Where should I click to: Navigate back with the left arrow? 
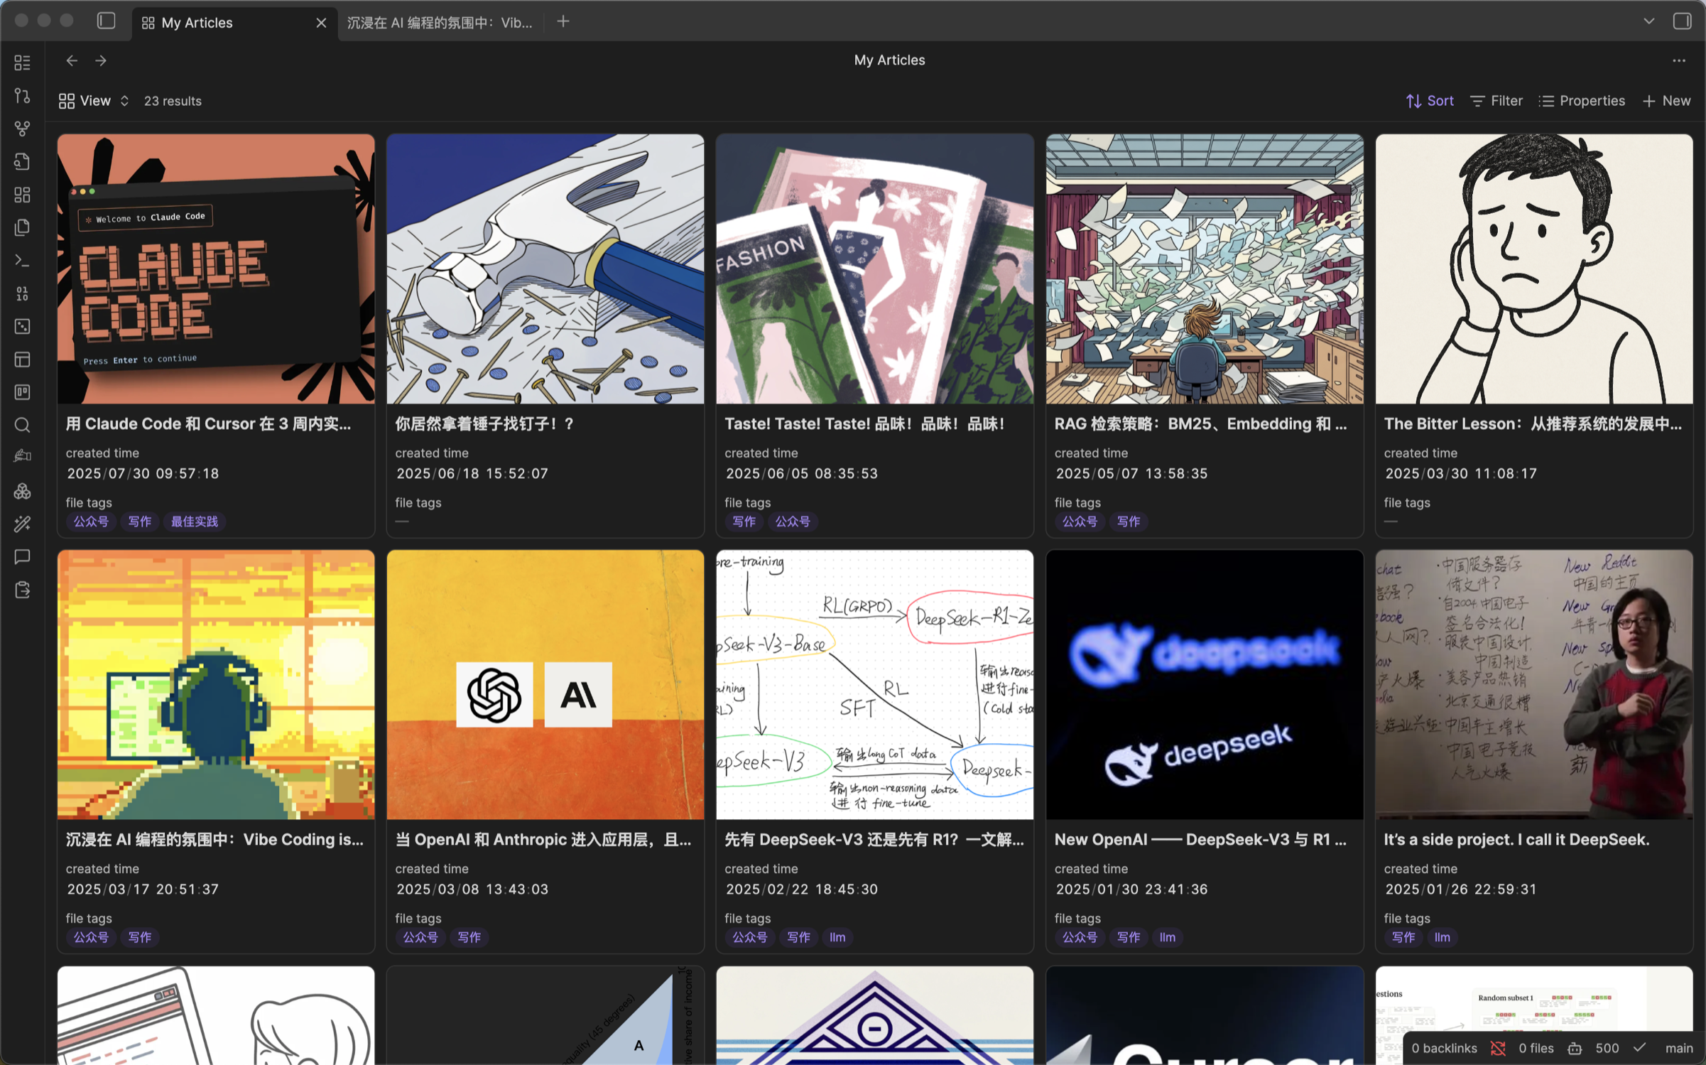coord(72,60)
